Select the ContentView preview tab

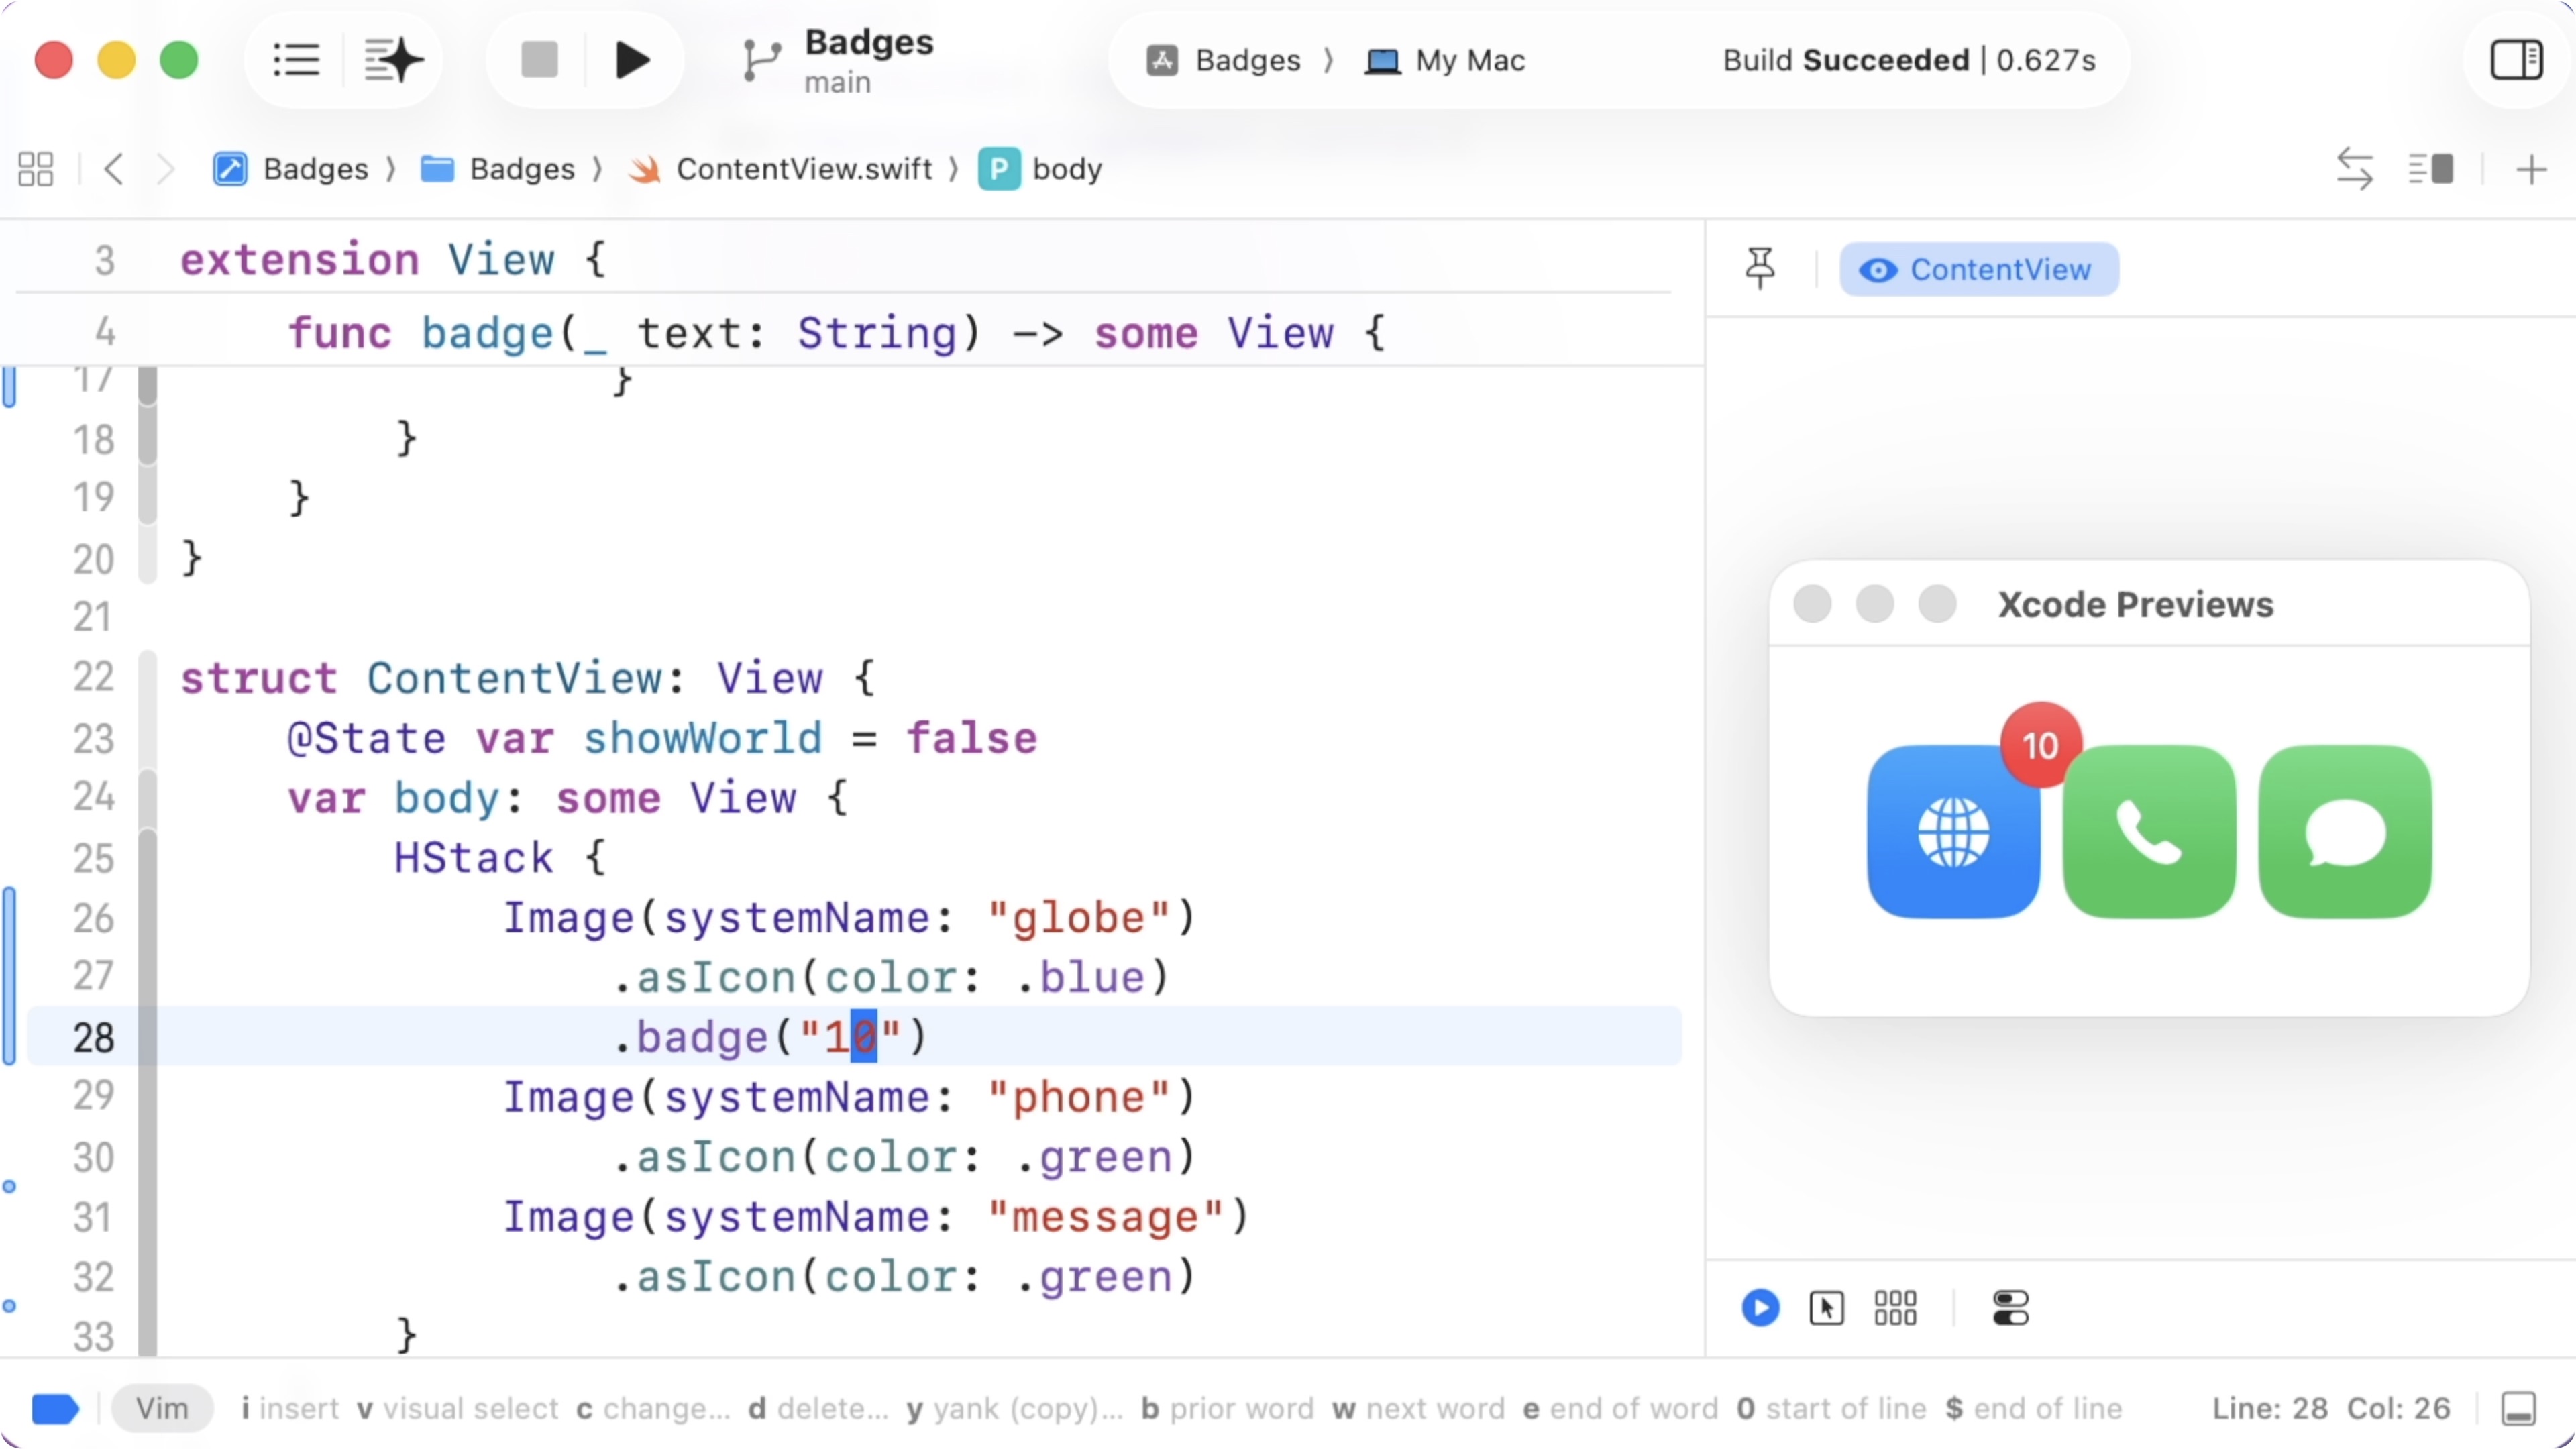pyautogui.click(x=1978, y=269)
